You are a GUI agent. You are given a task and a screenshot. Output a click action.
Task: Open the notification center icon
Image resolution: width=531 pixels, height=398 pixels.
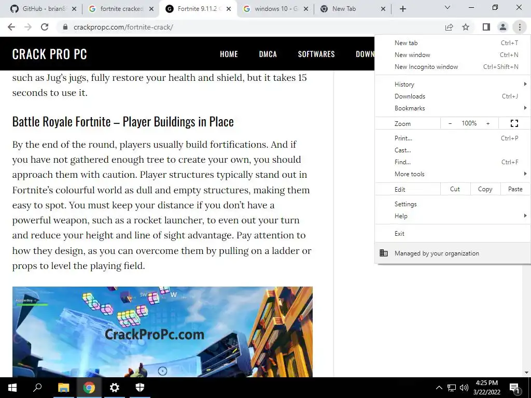[x=515, y=388]
